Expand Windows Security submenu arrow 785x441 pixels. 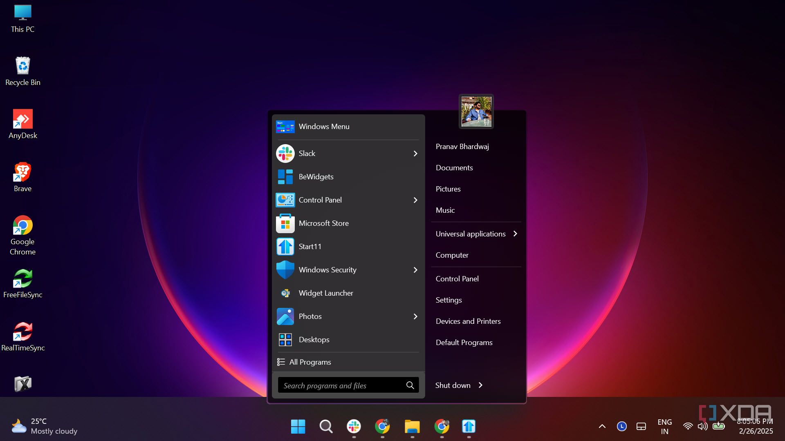point(415,270)
